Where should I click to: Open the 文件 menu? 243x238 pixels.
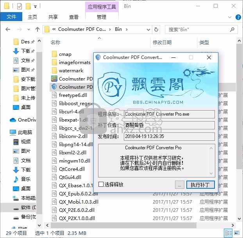11,17
